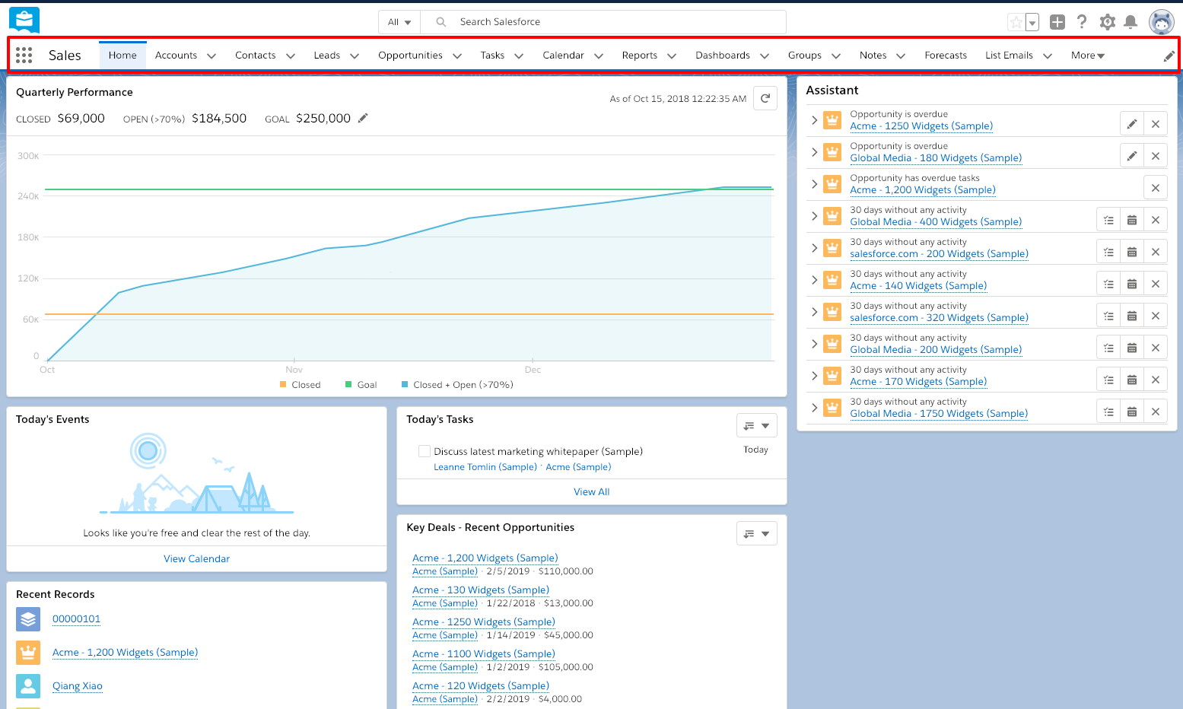
Task: Open Acme - 1100 Widgets (Sample) opportunity
Action: (x=484, y=653)
